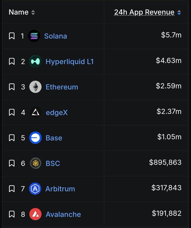Select Base revenue value $1.05m
This screenshot has height=228, width=191.
(x=169, y=137)
